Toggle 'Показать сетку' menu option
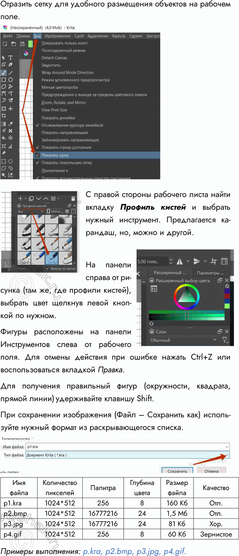The width and height of the screenshot is (239, 556). [x=97, y=155]
